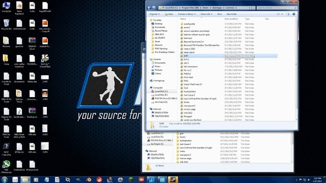The width and height of the screenshot is (326, 183).
Task: Collapse the Favorites group
Action: click(x=157, y=20)
